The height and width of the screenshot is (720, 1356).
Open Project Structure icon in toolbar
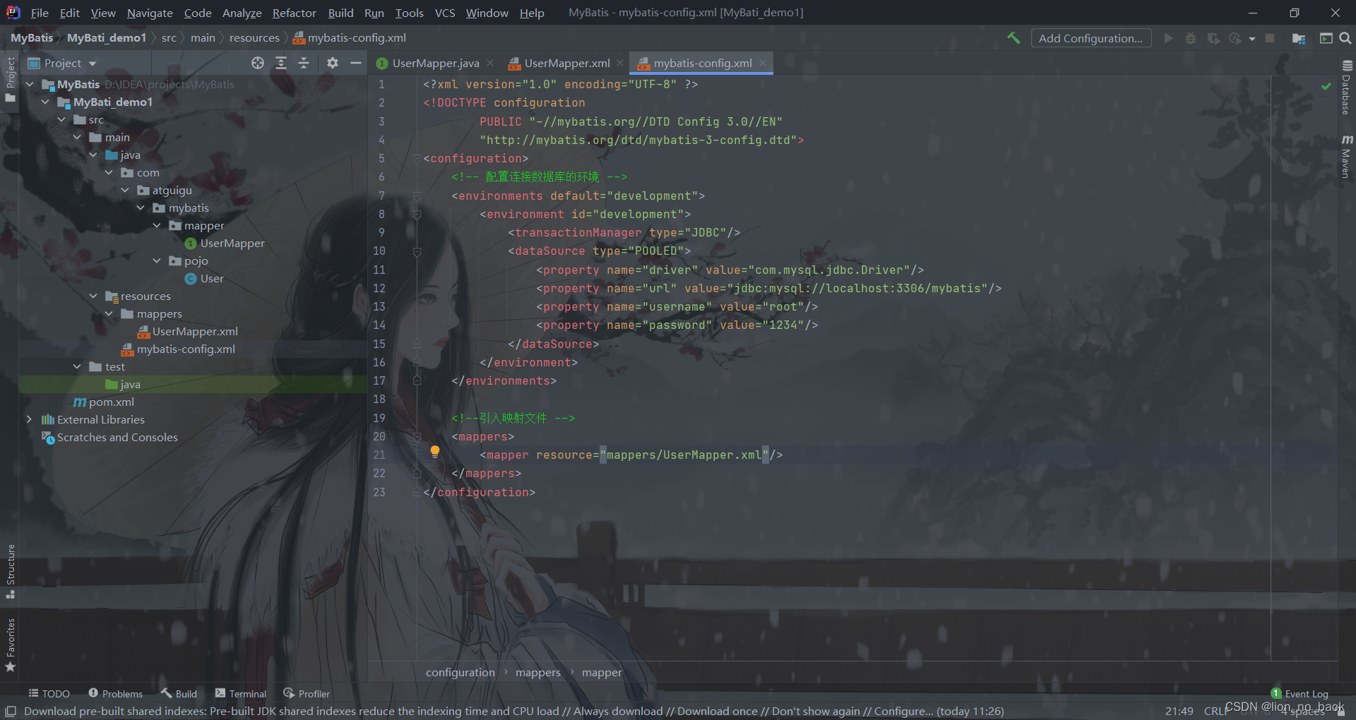(x=1298, y=38)
